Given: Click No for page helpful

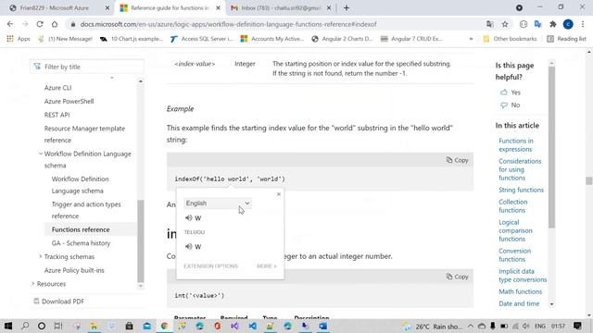Looking at the screenshot, I should coord(511,105).
